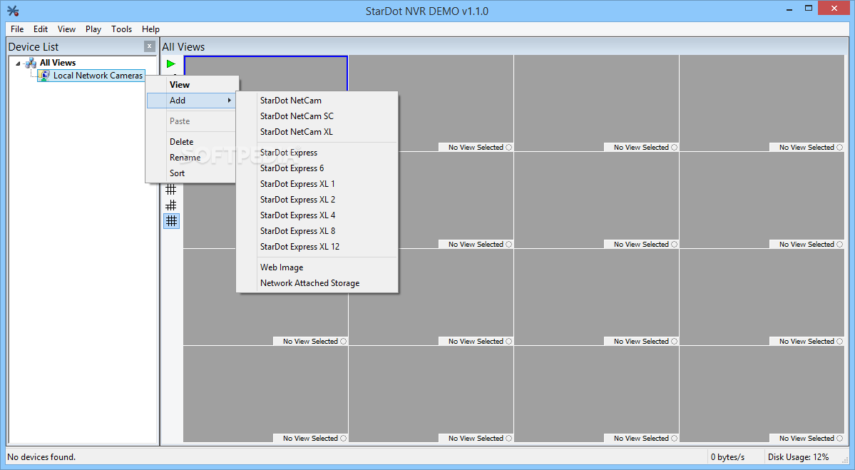Select the uneven grid layout icon
The height and width of the screenshot is (470, 855).
(171, 205)
